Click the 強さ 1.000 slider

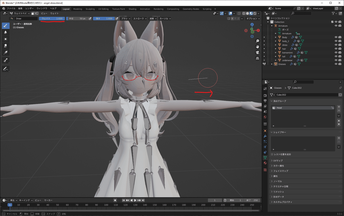point(103,19)
